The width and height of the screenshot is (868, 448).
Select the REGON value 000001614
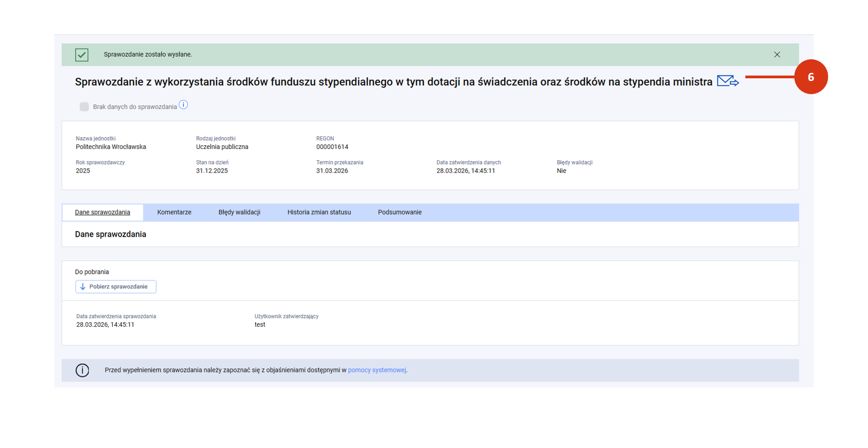332,147
